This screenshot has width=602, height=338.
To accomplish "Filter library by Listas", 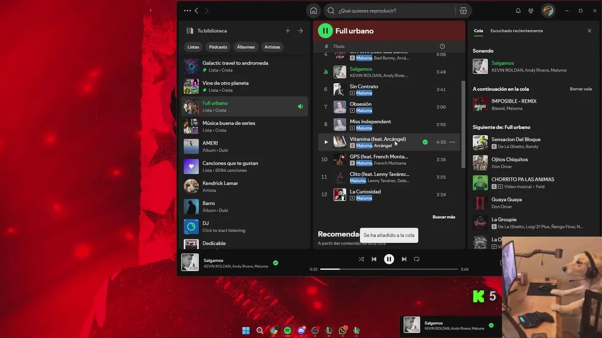I will (x=193, y=47).
